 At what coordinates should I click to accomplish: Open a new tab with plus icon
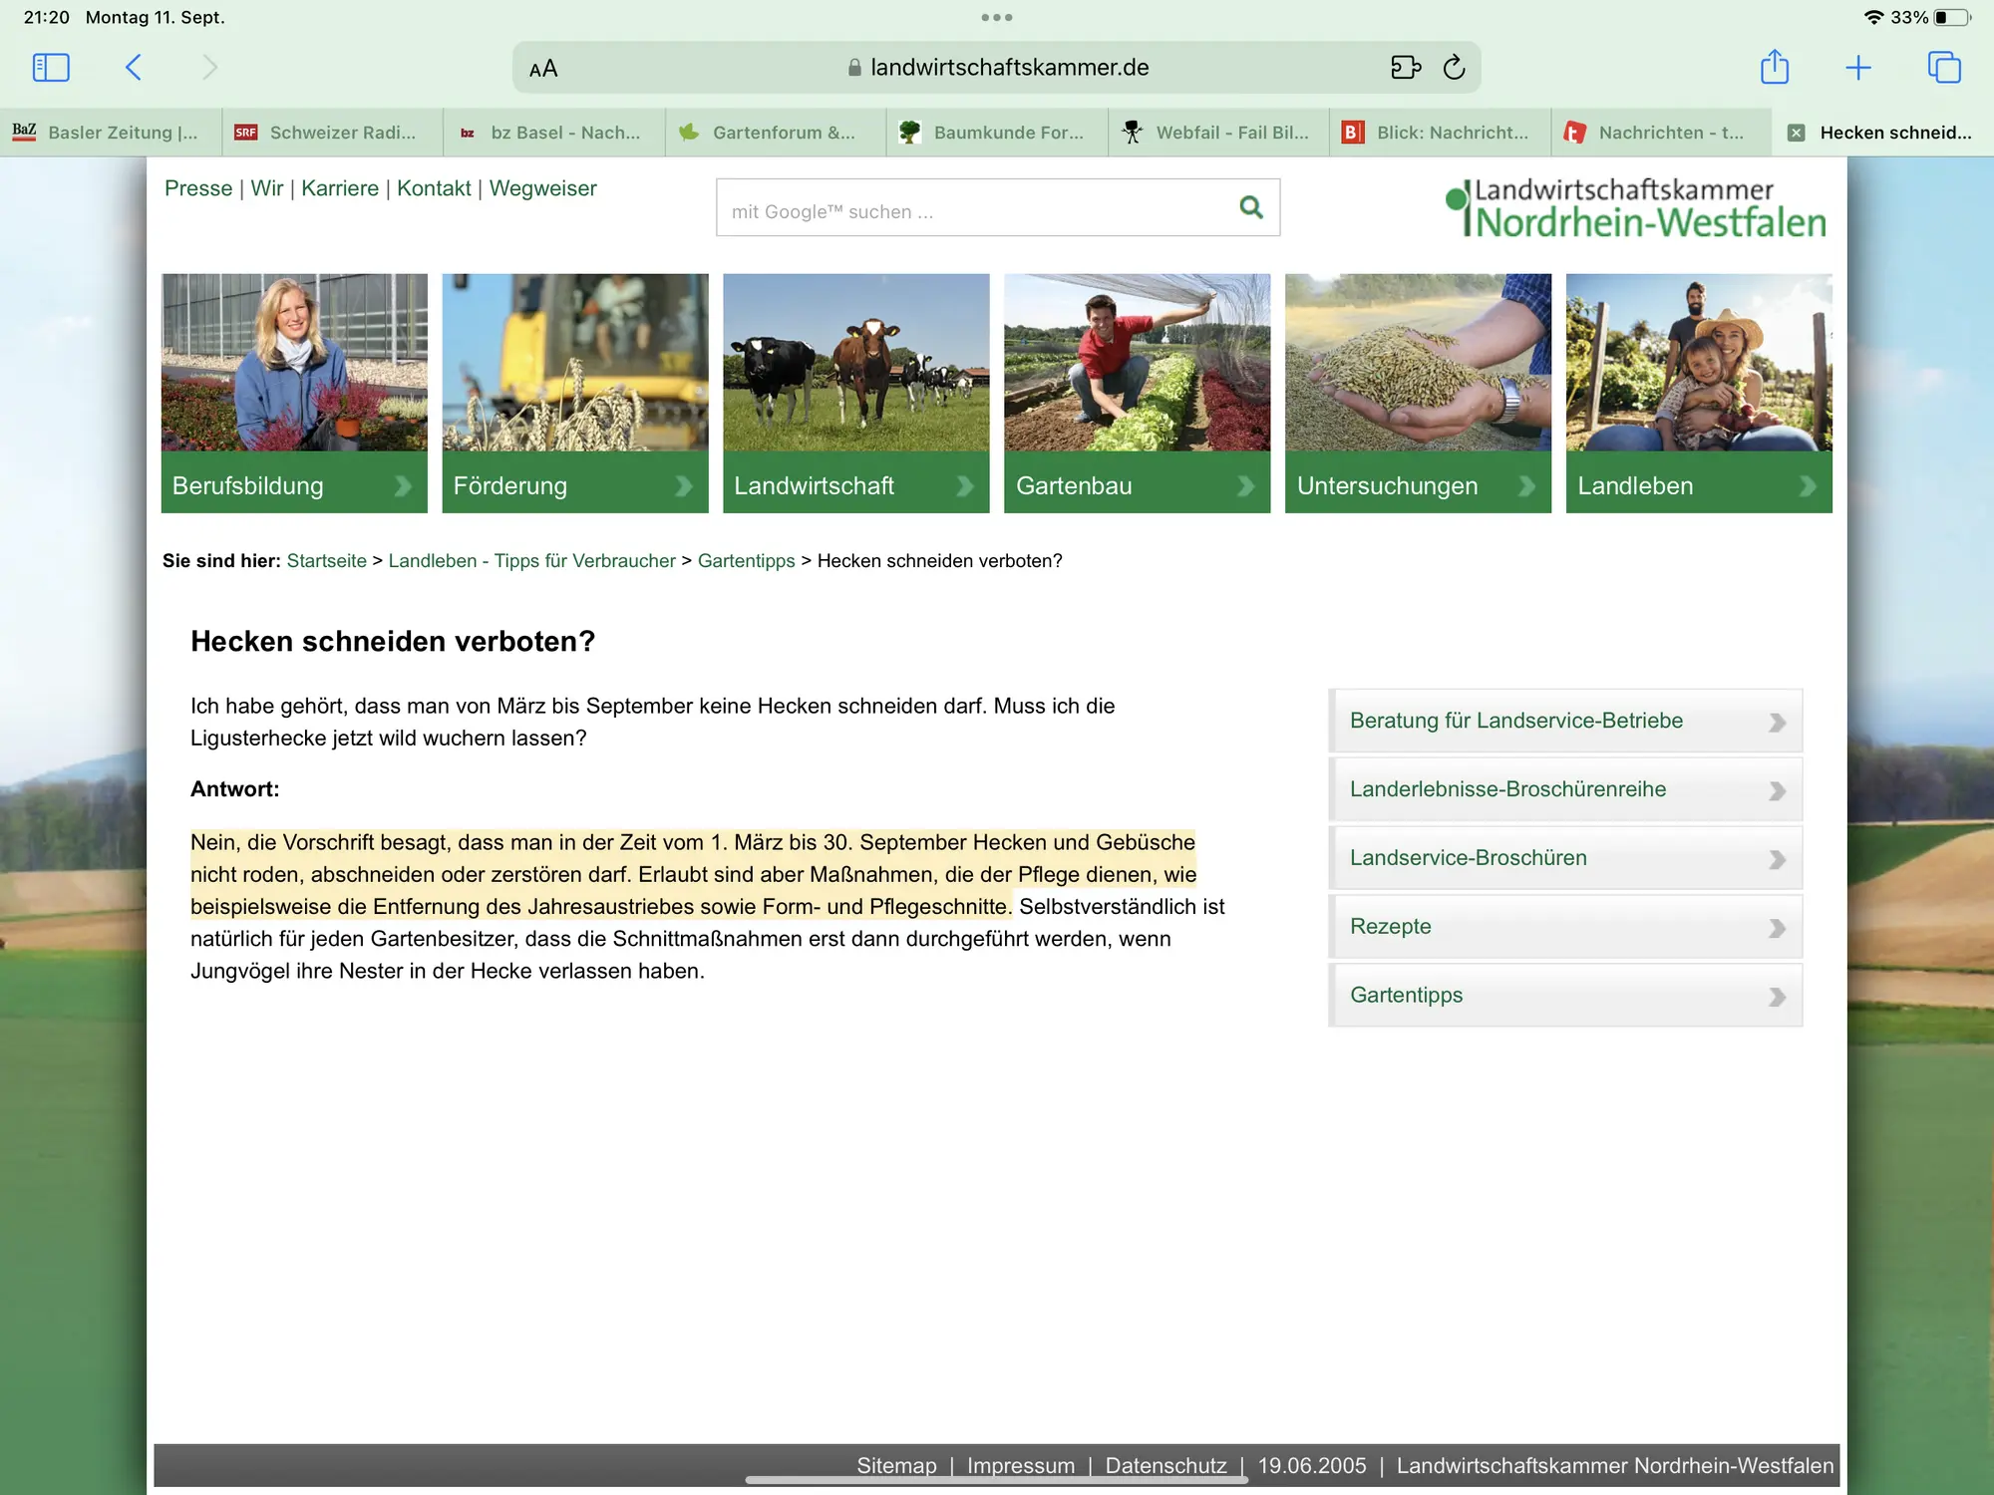(1858, 68)
